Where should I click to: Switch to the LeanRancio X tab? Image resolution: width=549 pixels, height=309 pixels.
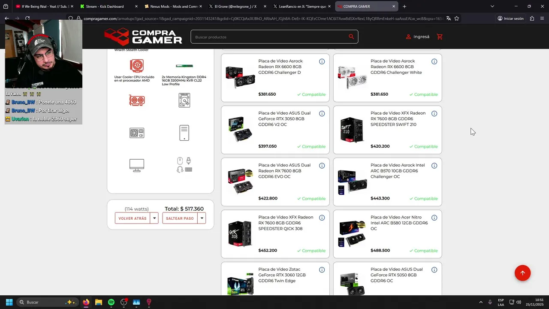[x=302, y=6]
